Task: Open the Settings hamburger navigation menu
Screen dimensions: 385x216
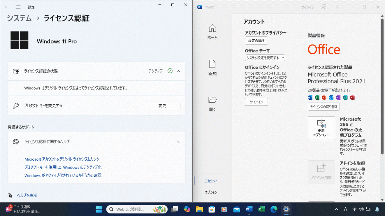Action: click(18, 7)
